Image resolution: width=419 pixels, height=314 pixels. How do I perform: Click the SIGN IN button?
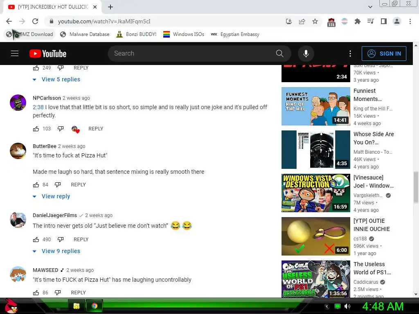[x=384, y=54]
